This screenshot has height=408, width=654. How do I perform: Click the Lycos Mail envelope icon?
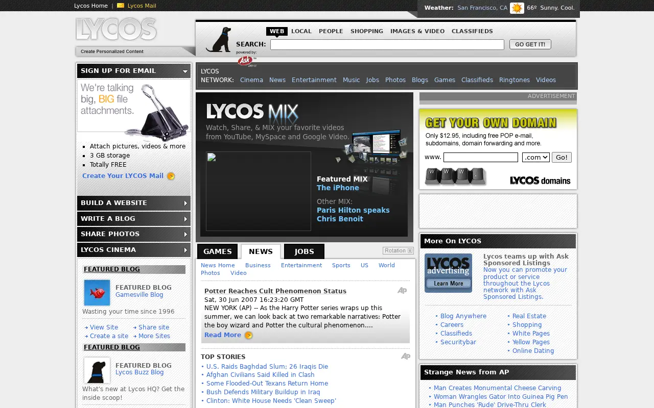(x=121, y=6)
